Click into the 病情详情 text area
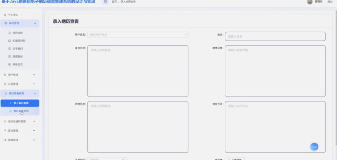This screenshot has height=160, width=337. coord(275,71)
